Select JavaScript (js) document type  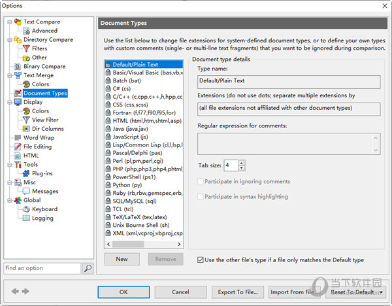144,137
